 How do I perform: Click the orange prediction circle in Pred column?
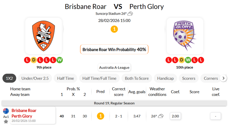coord(100,116)
